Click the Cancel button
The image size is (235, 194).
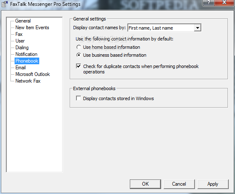click(x=179, y=184)
